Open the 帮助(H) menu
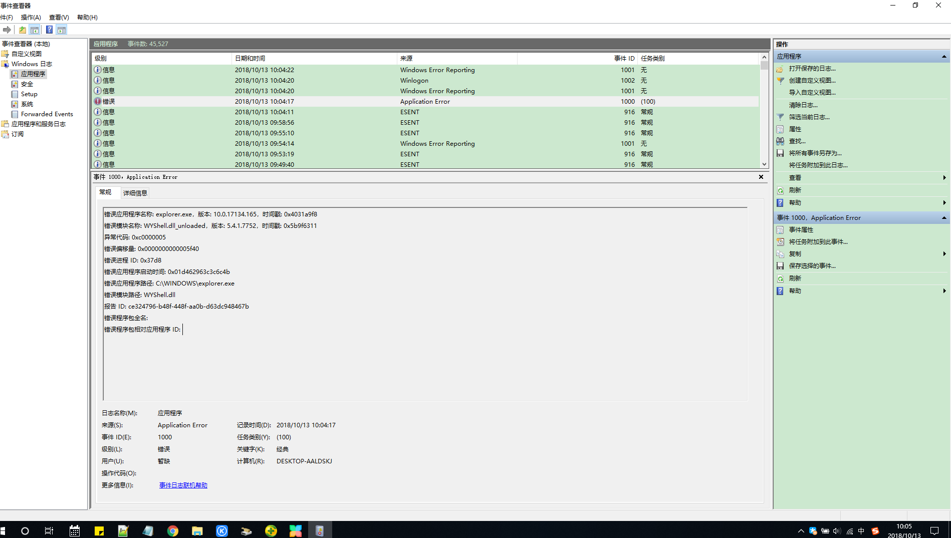This screenshot has height=538, width=951. point(87,18)
